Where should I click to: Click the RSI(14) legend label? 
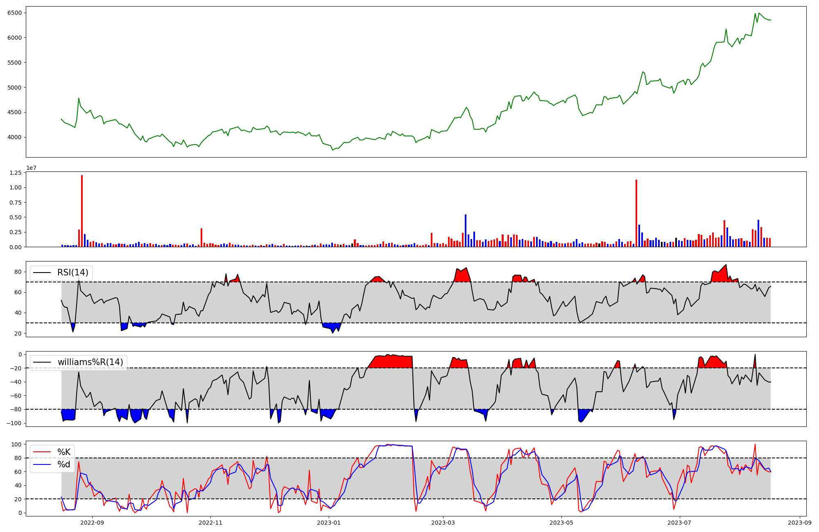pos(73,273)
